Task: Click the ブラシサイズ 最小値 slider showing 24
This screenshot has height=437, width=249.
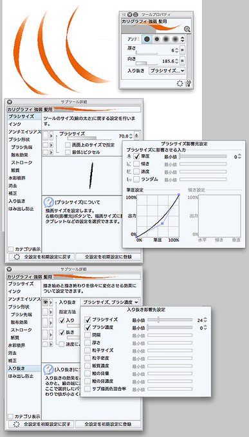Action: (170, 320)
